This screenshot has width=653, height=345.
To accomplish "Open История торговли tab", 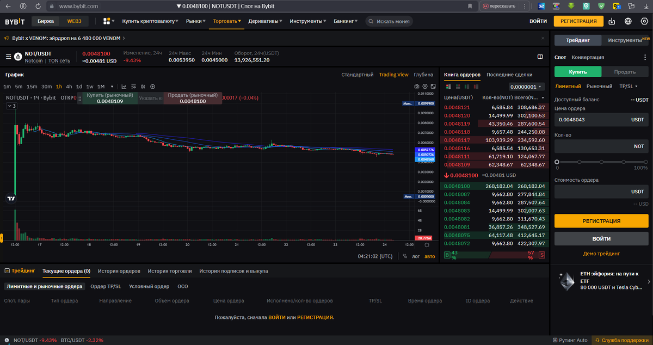I will (x=170, y=270).
